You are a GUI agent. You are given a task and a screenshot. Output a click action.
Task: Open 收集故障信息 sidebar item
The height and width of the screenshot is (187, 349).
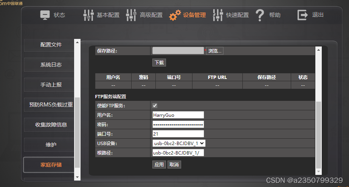(x=51, y=125)
